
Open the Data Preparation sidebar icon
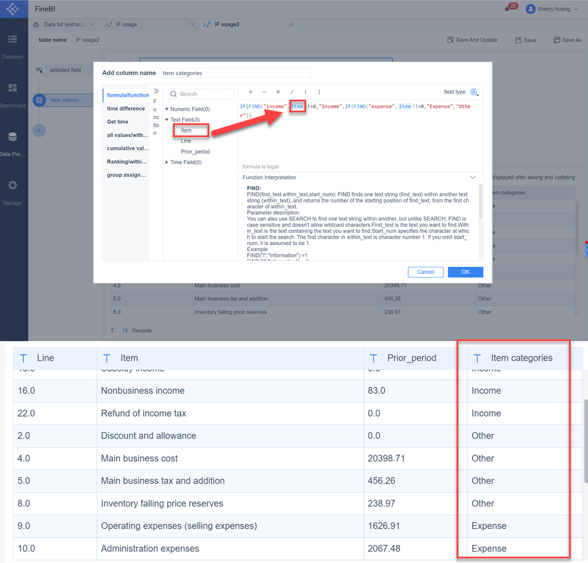tap(13, 137)
